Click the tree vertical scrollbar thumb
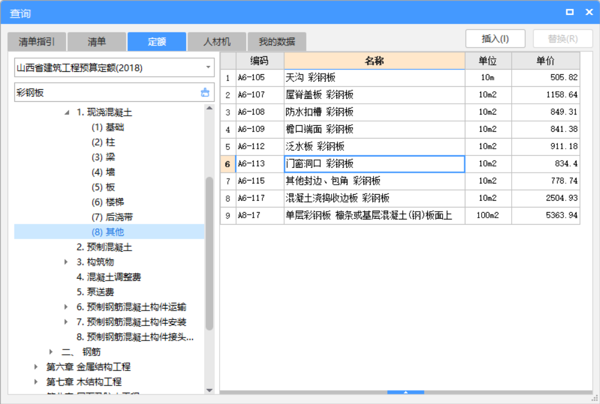600x404 pixels. 210,253
